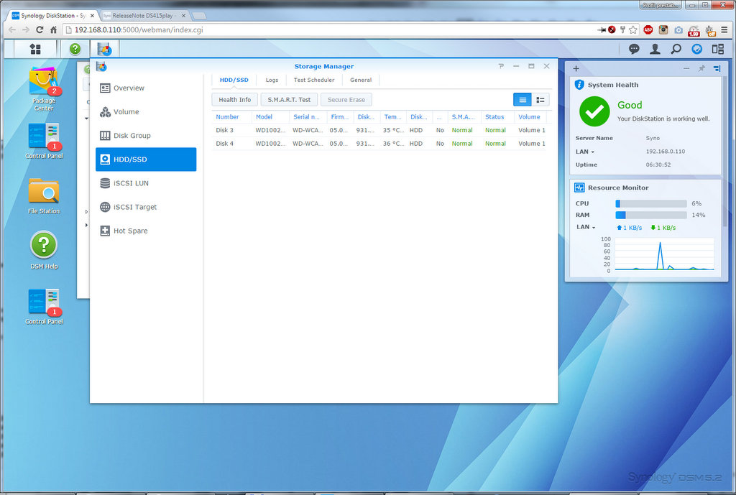The height and width of the screenshot is (495, 736).
Task: Open iSCSI LUN section
Action: tap(146, 183)
